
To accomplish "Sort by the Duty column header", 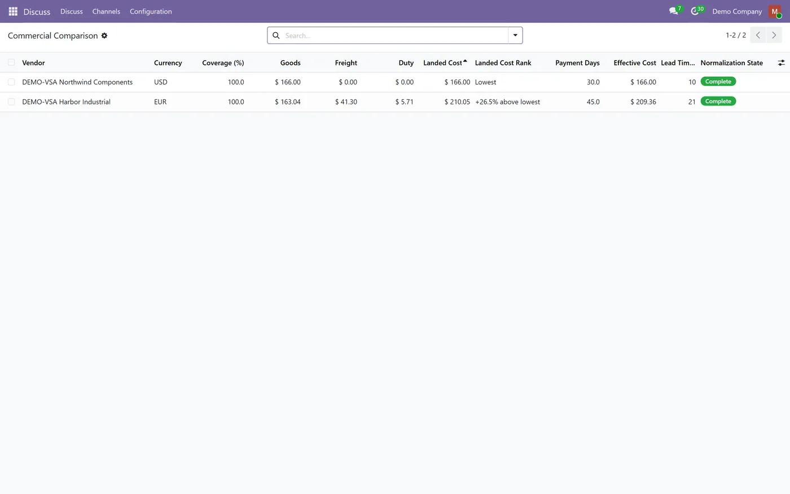I will [406, 63].
